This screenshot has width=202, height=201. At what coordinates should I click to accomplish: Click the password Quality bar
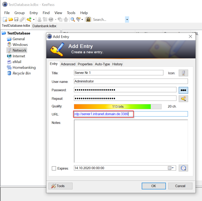pyautogui.click(x=118, y=107)
